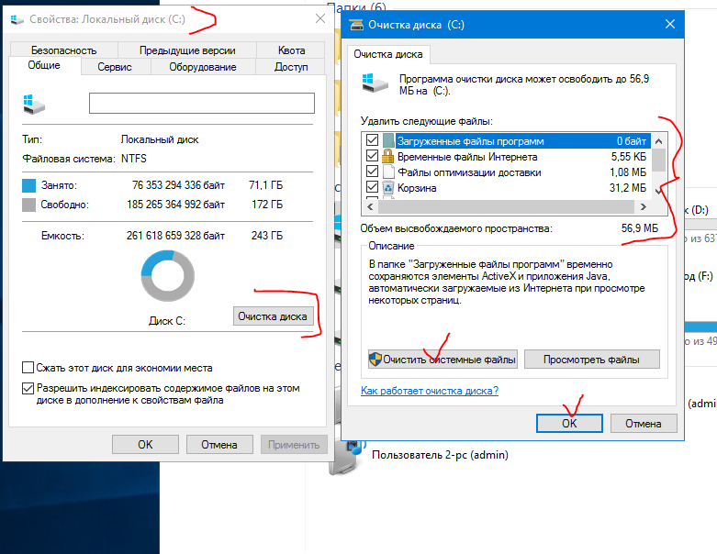Screen dimensions: 717x554
Task: Click the blue Занято color square
Action: 28,185
